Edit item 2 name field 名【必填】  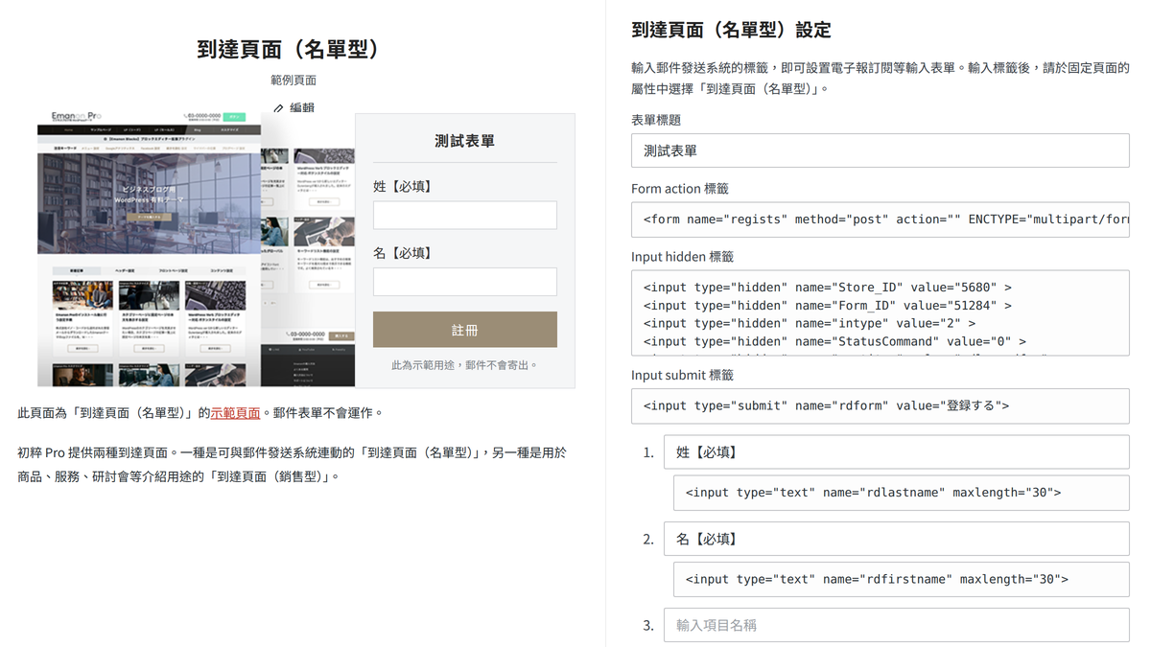pos(896,540)
